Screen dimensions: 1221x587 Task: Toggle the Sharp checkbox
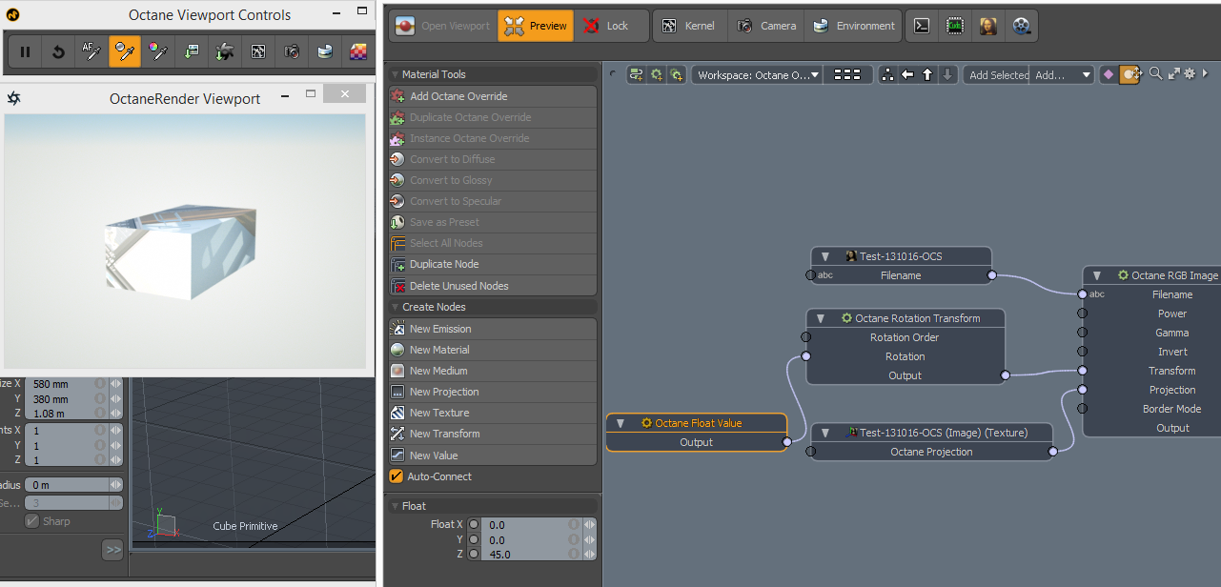pos(32,521)
